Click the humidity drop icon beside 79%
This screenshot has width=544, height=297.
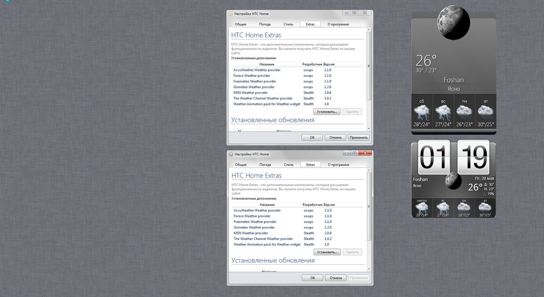click(485, 194)
